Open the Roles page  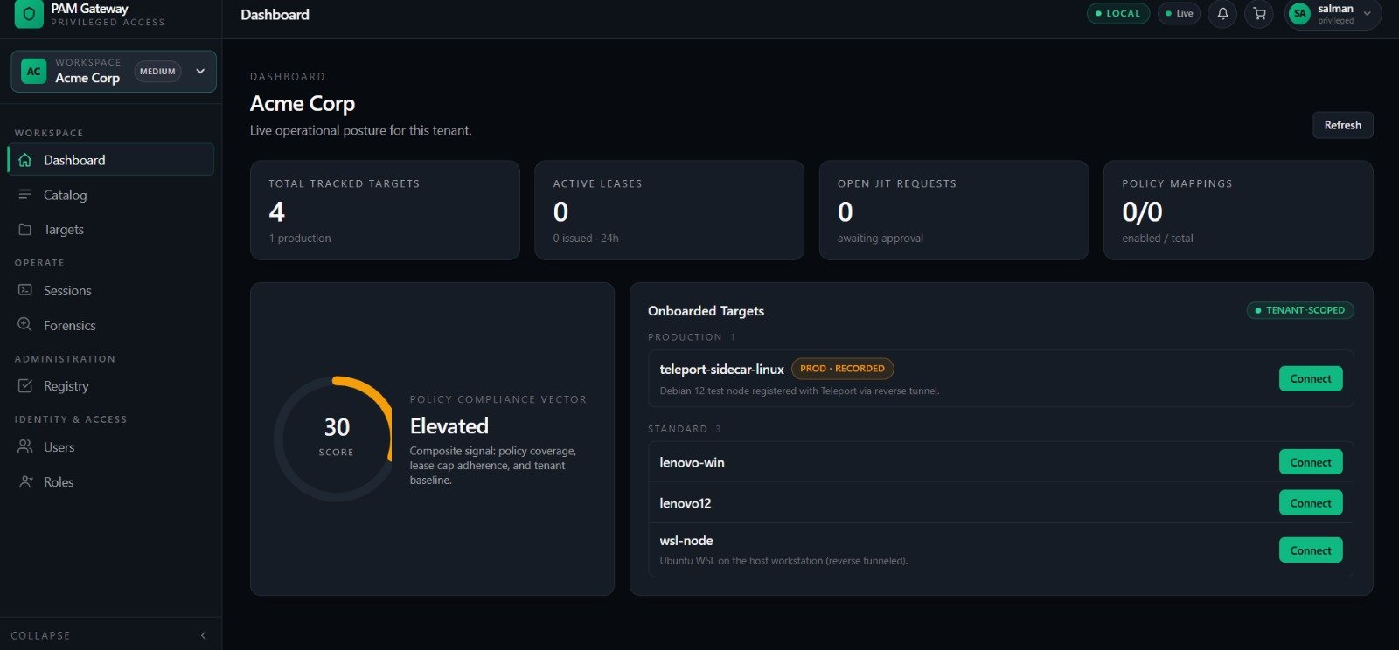[x=111, y=481]
